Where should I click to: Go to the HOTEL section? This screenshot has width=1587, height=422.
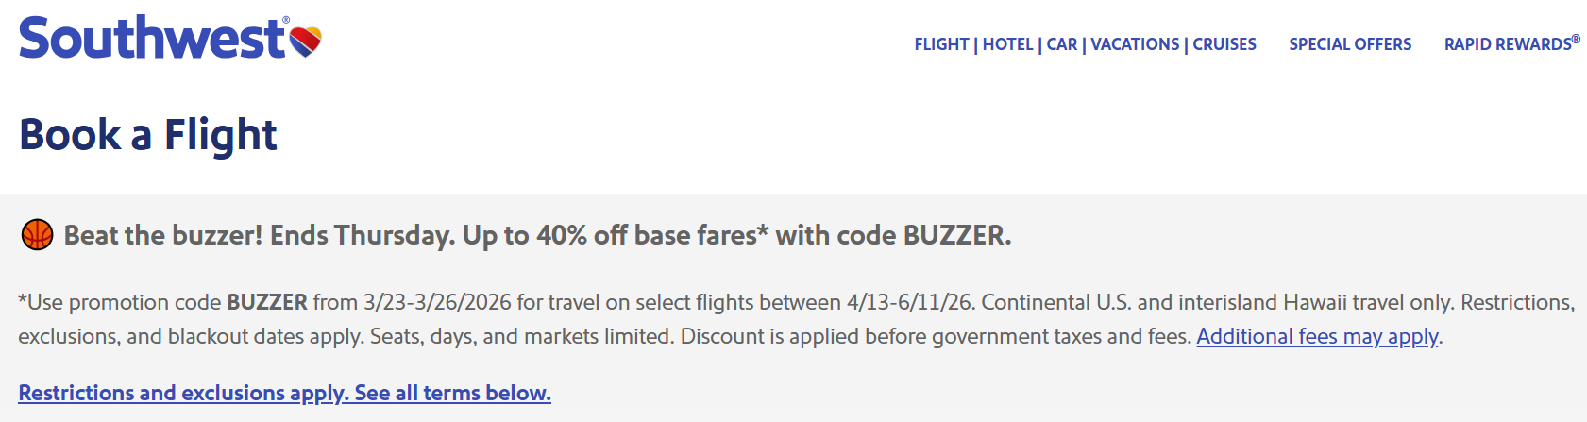[x=1007, y=44]
